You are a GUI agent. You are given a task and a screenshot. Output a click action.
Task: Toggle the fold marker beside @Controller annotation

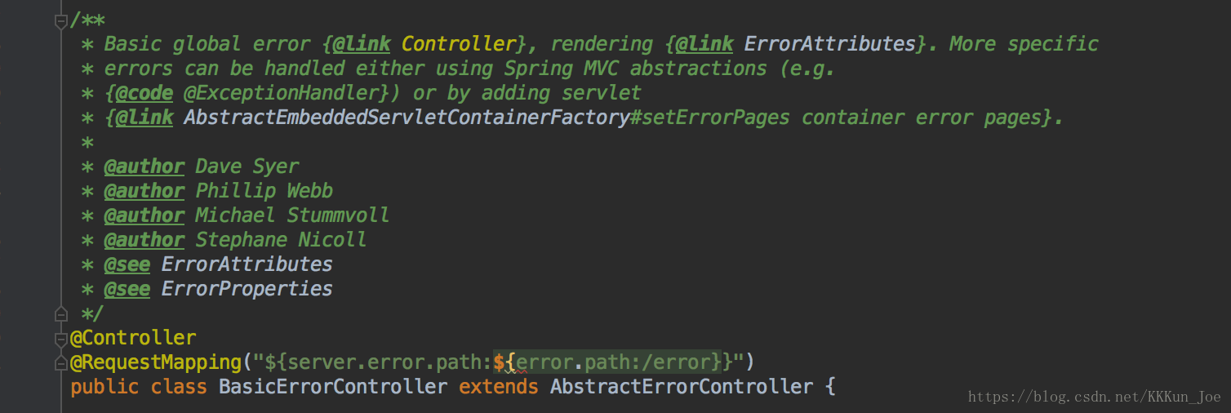[x=60, y=338]
